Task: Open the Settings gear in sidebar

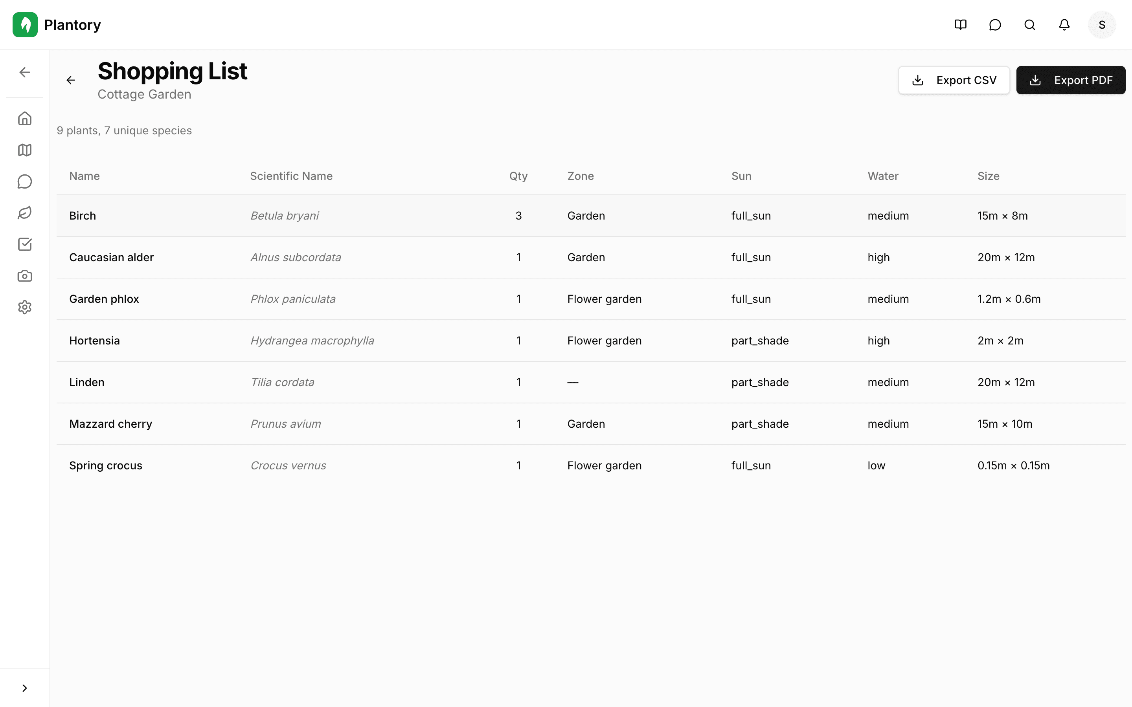Action: (x=24, y=307)
